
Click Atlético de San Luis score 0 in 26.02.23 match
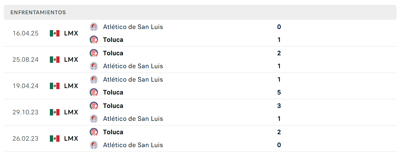[x=279, y=145]
